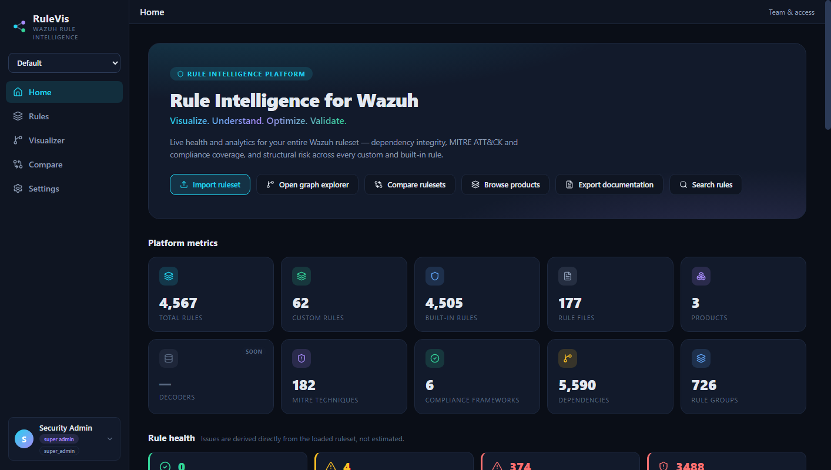Screen dimensions: 831x470
Task: Click the Security Admin avatar
Action: coord(24,439)
